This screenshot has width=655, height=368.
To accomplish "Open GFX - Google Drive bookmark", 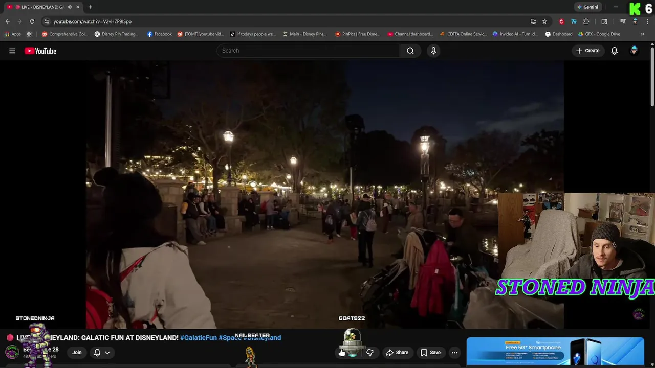I will click(x=599, y=34).
